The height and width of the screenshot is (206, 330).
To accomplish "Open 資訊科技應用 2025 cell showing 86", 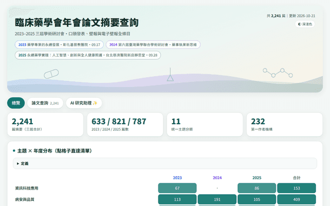I will (x=257, y=188).
